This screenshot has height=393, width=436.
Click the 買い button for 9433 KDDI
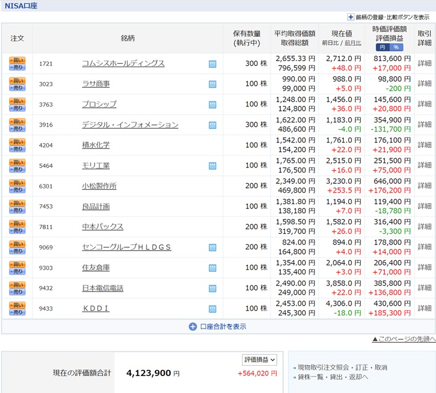pyautogui.click(x=17, y=305)
